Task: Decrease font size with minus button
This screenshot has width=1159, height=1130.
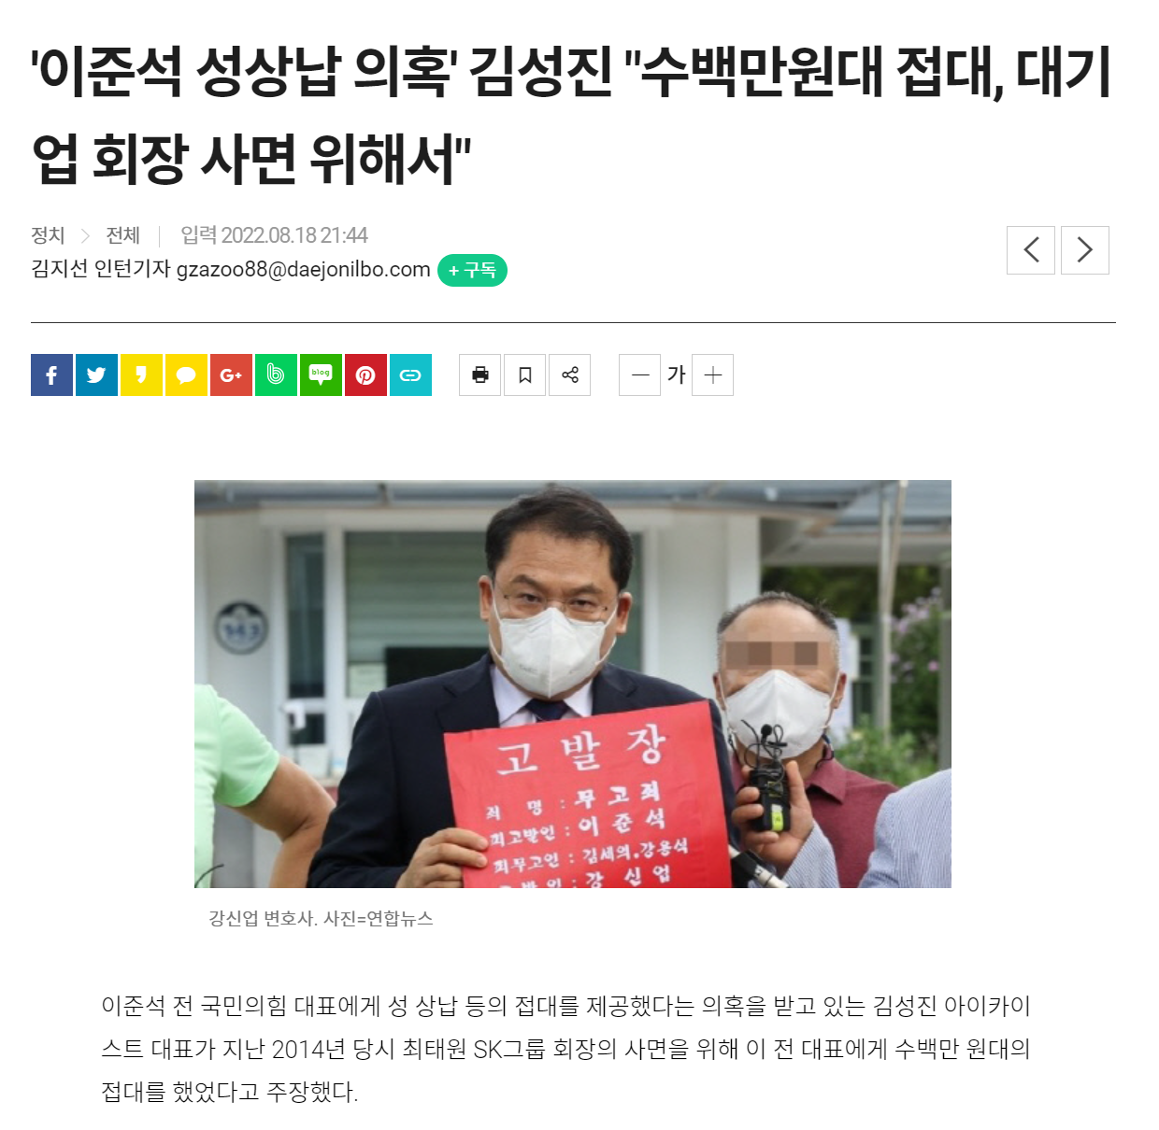Action: [640, 375]
